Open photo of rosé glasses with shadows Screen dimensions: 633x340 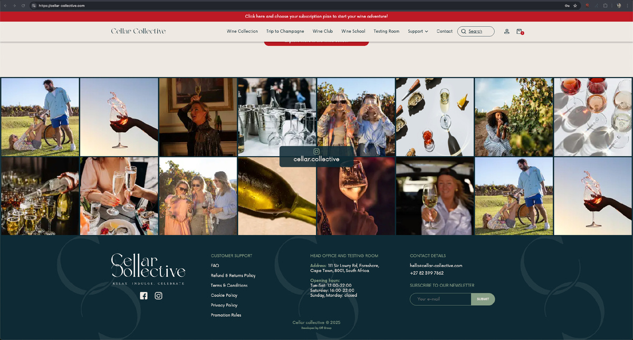click(593, 117)
